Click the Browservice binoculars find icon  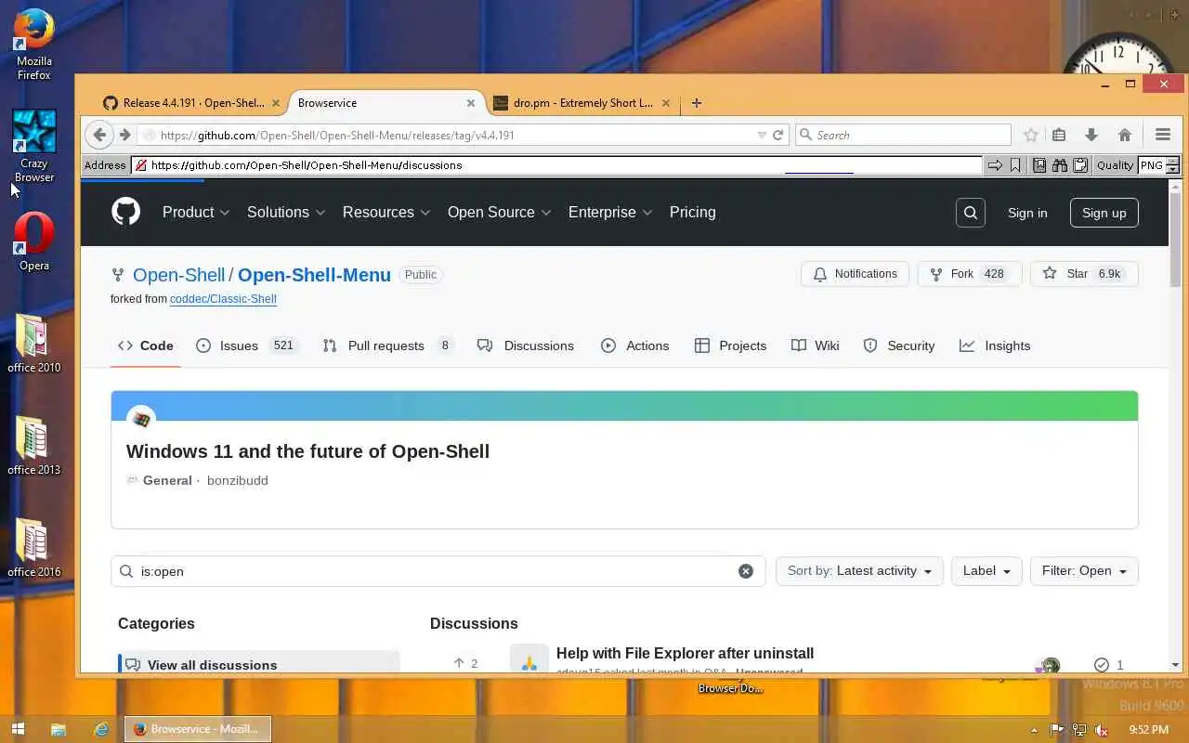click(1059, 165)
